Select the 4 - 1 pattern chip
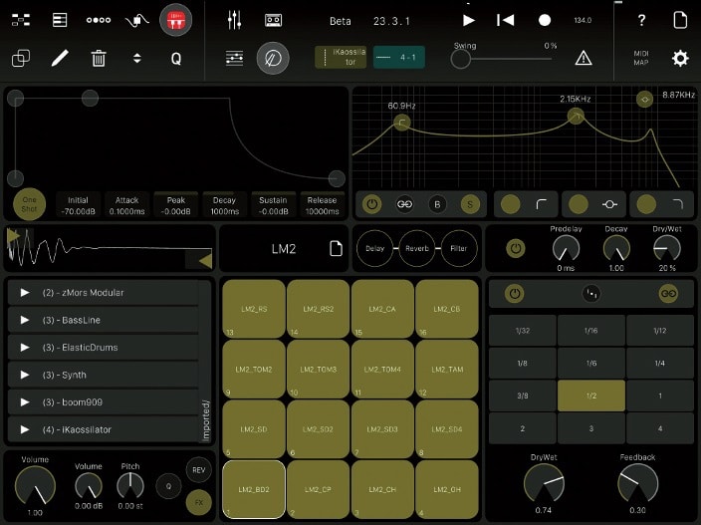The width and height of the screenshot is (701, 525). tap(398, 57)
